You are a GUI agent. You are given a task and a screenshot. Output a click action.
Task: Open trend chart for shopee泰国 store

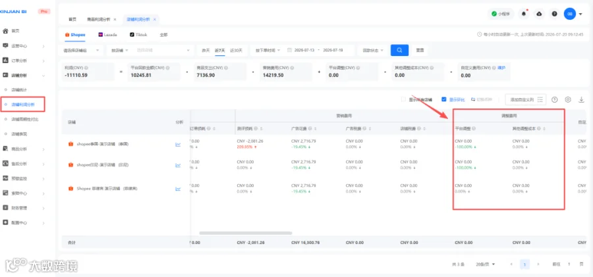[178, 144]
